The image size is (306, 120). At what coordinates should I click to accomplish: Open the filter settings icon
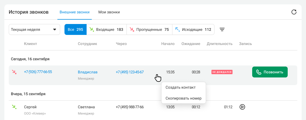pyautogui.click(x=222, y=29)
